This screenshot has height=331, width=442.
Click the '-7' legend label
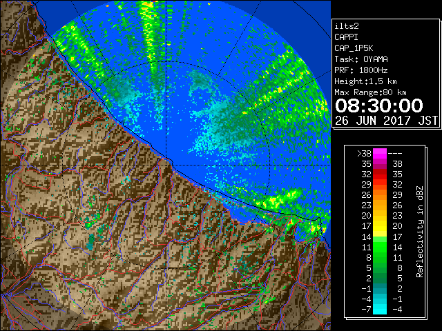366,309
